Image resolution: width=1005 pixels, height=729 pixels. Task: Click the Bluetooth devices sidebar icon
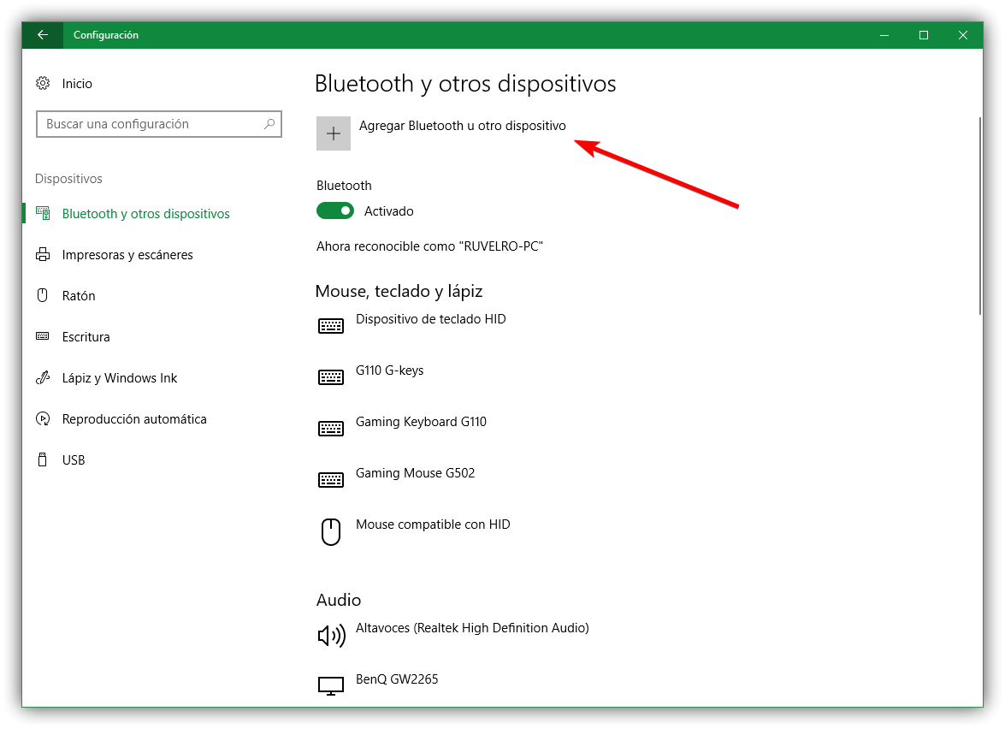tap(43, 214)
